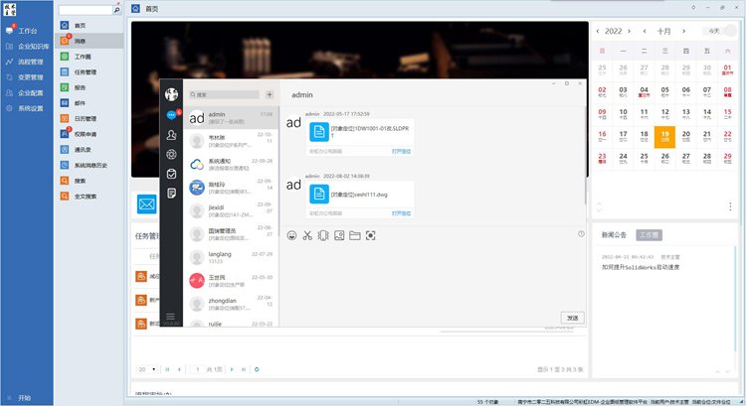The width and height of the screenshot is (746, 406).
Task: Click the 发送 send button
Action: click(572, 317)
